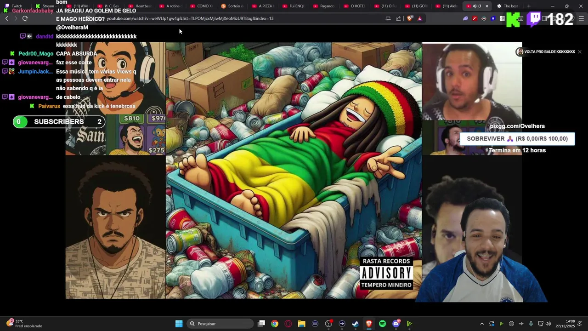The width and height of the screenshot is (588, 331).
Task: Open Task View from the taskbar
Action: (x=261, y=324)
